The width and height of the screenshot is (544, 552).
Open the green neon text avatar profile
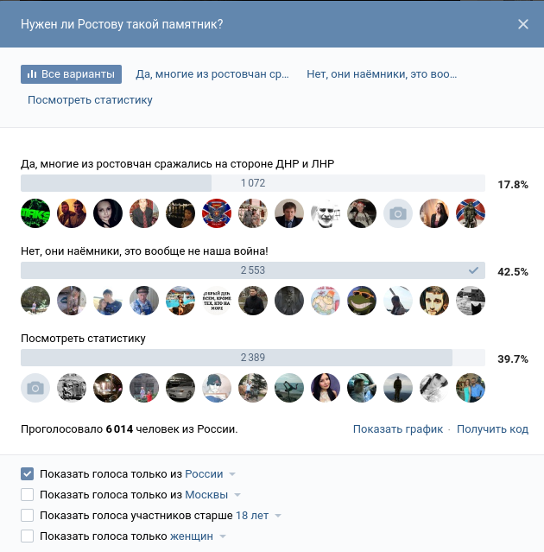[x=35, y=213]
